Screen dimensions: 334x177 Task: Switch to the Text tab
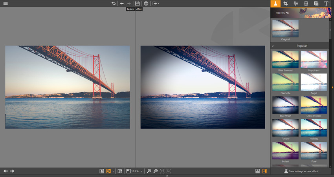coord(326,4)
